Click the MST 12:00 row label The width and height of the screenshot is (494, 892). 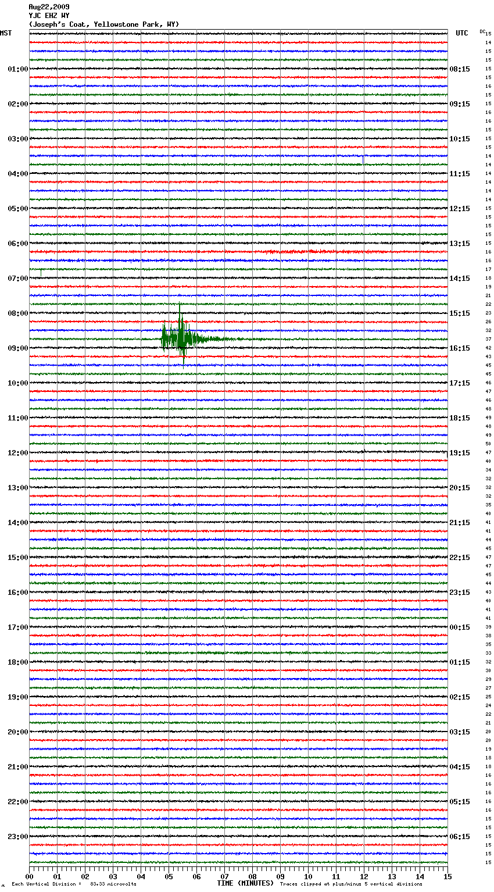click(18, 453)
